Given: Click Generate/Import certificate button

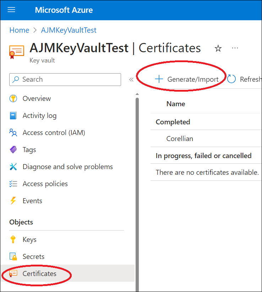Looking at the screenshot, I should pos(187,79).
